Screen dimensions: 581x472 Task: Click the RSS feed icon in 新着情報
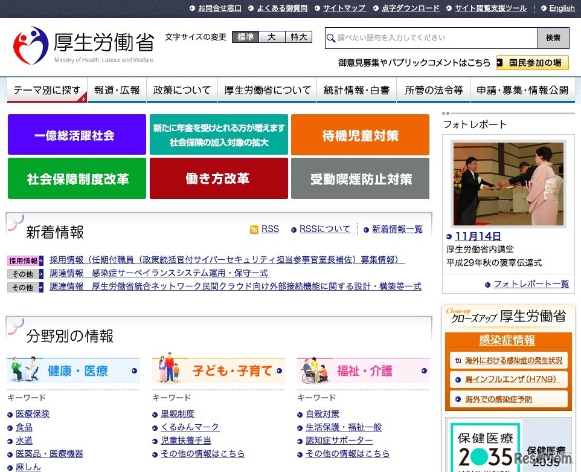254,229
